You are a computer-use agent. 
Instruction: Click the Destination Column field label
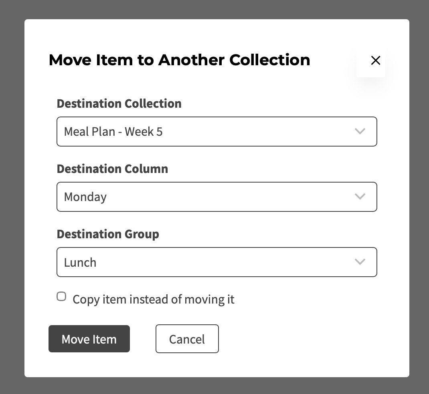(x=112, y=169)
